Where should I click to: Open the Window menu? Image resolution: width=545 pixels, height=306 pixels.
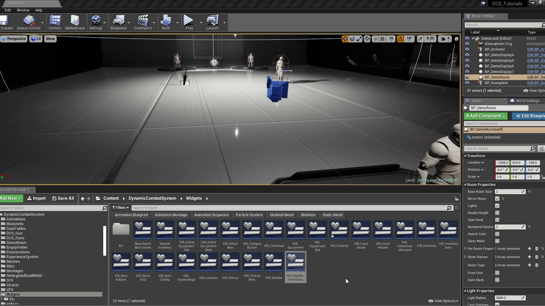tap(23, 10)
